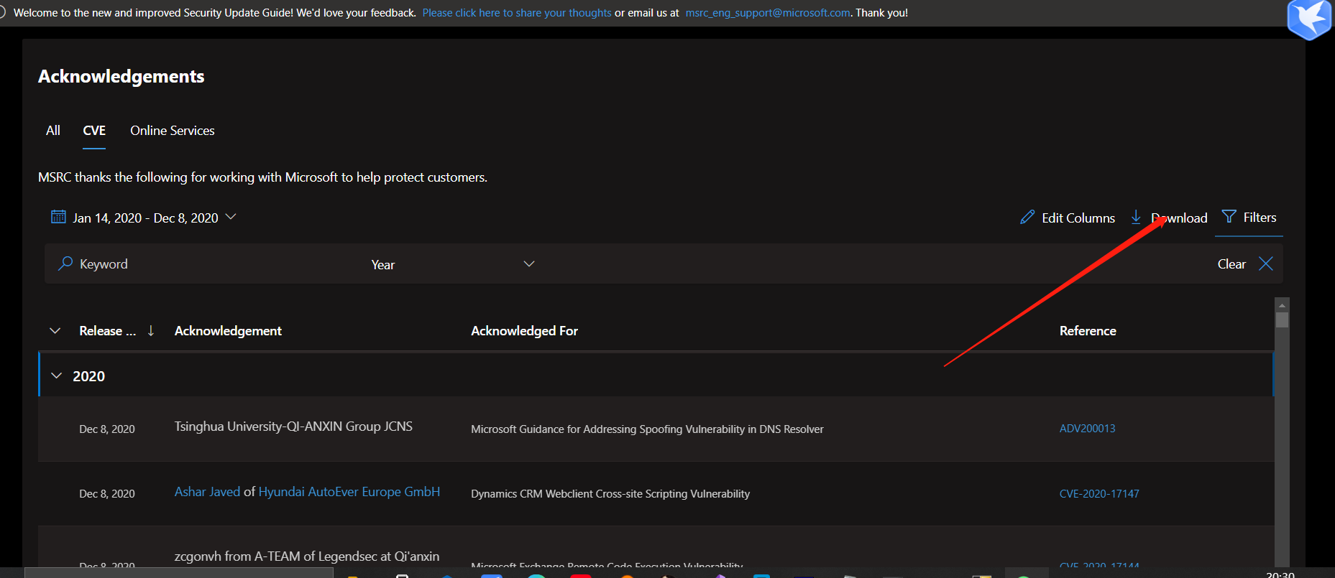1335x578 pixels.
Task: Select Dynamics CRM Webclient Cross-site Scripting text
Action: 610,494
